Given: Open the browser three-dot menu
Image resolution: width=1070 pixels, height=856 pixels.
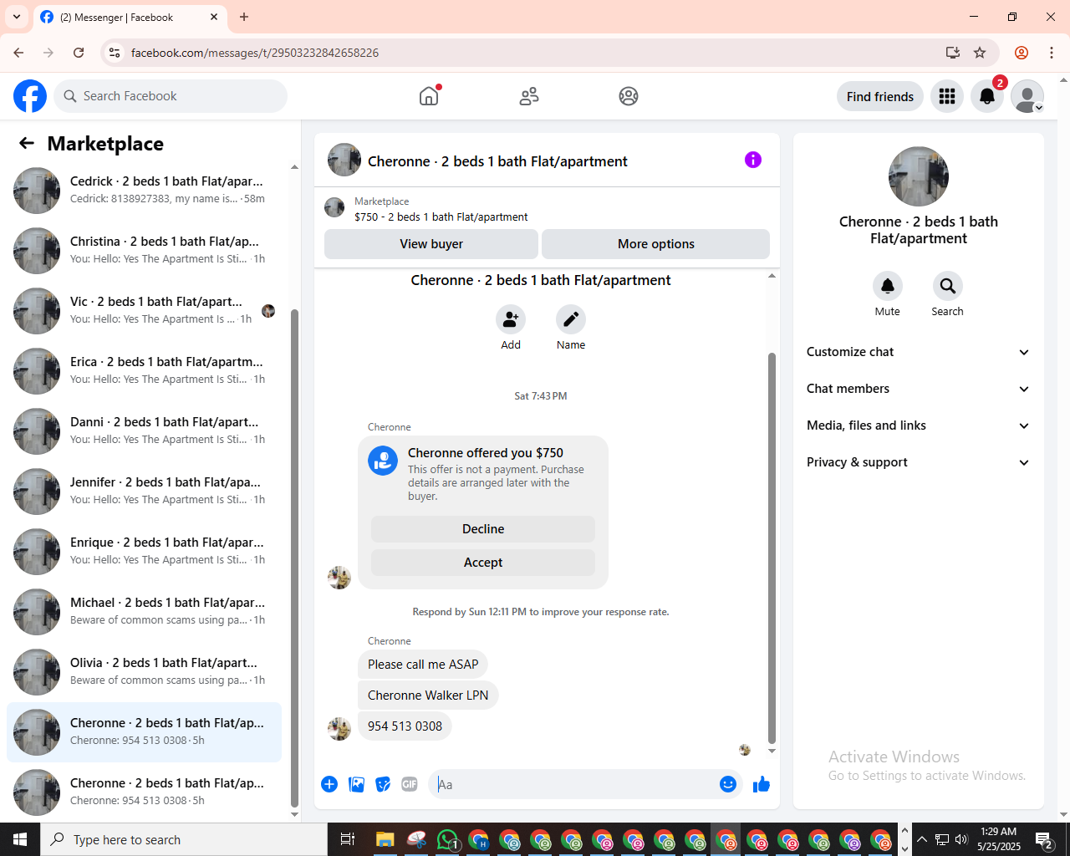Looking at the screenshot, I should [x=1052, y=53].
